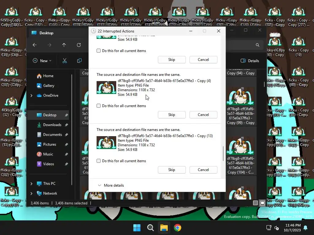Select desktop icon 'ficku - Copy (19)'
The image size is (314, 235).
click(299, 47)
